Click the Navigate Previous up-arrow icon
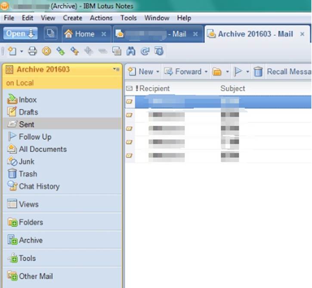 pyautogui.click(x=74, y=51)
